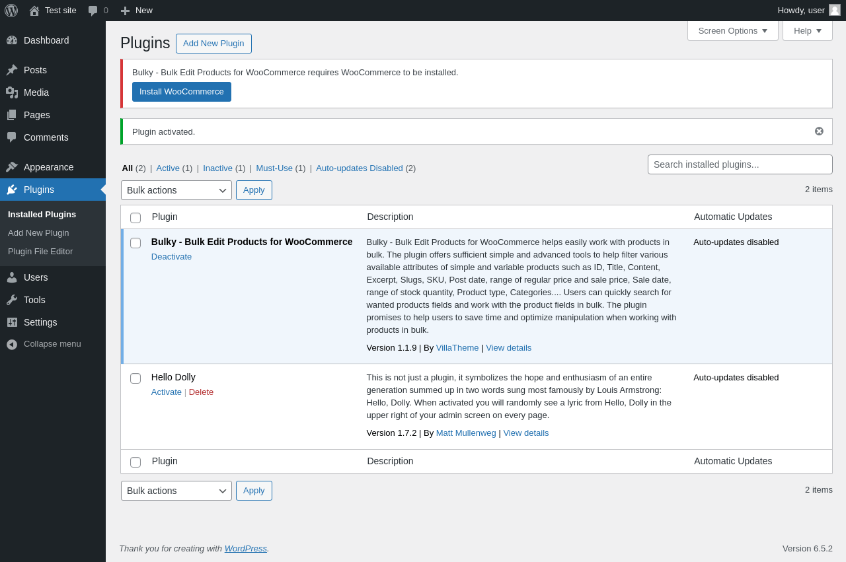
Task: Click the plus icon beside New
Action: coord(126,11)
